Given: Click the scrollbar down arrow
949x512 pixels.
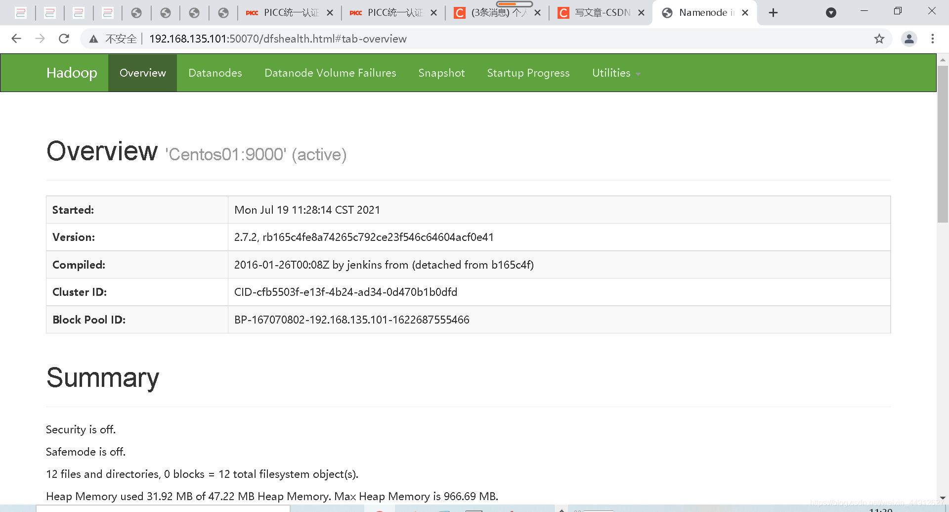Looking at the screenshot, I should [x=943, y=498].
